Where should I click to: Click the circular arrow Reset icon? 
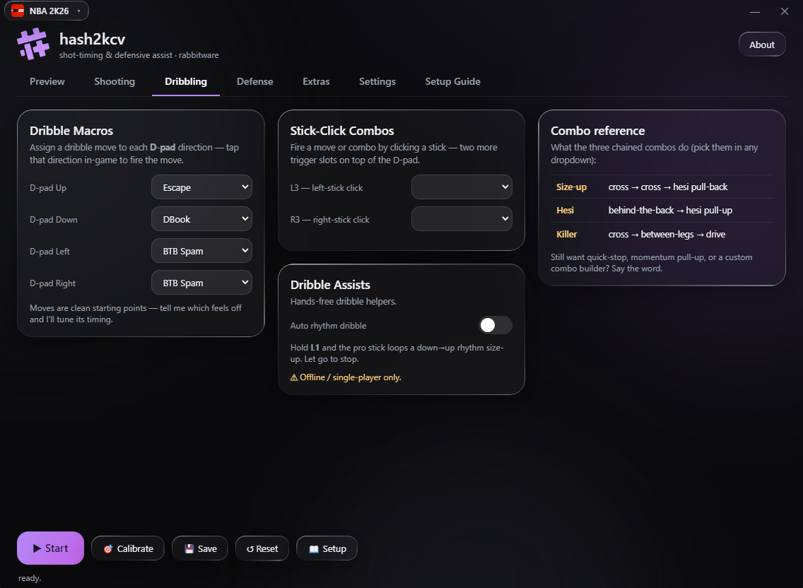coord(250,549)
